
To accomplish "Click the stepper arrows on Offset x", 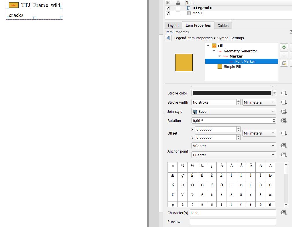I will 238,129.
